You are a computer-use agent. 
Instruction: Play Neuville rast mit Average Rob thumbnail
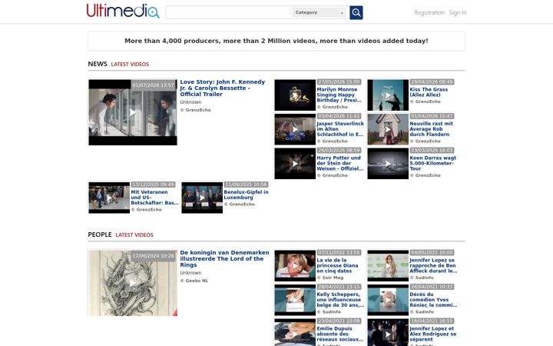(388, 130)
